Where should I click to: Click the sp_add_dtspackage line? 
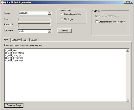coord(14,60)
